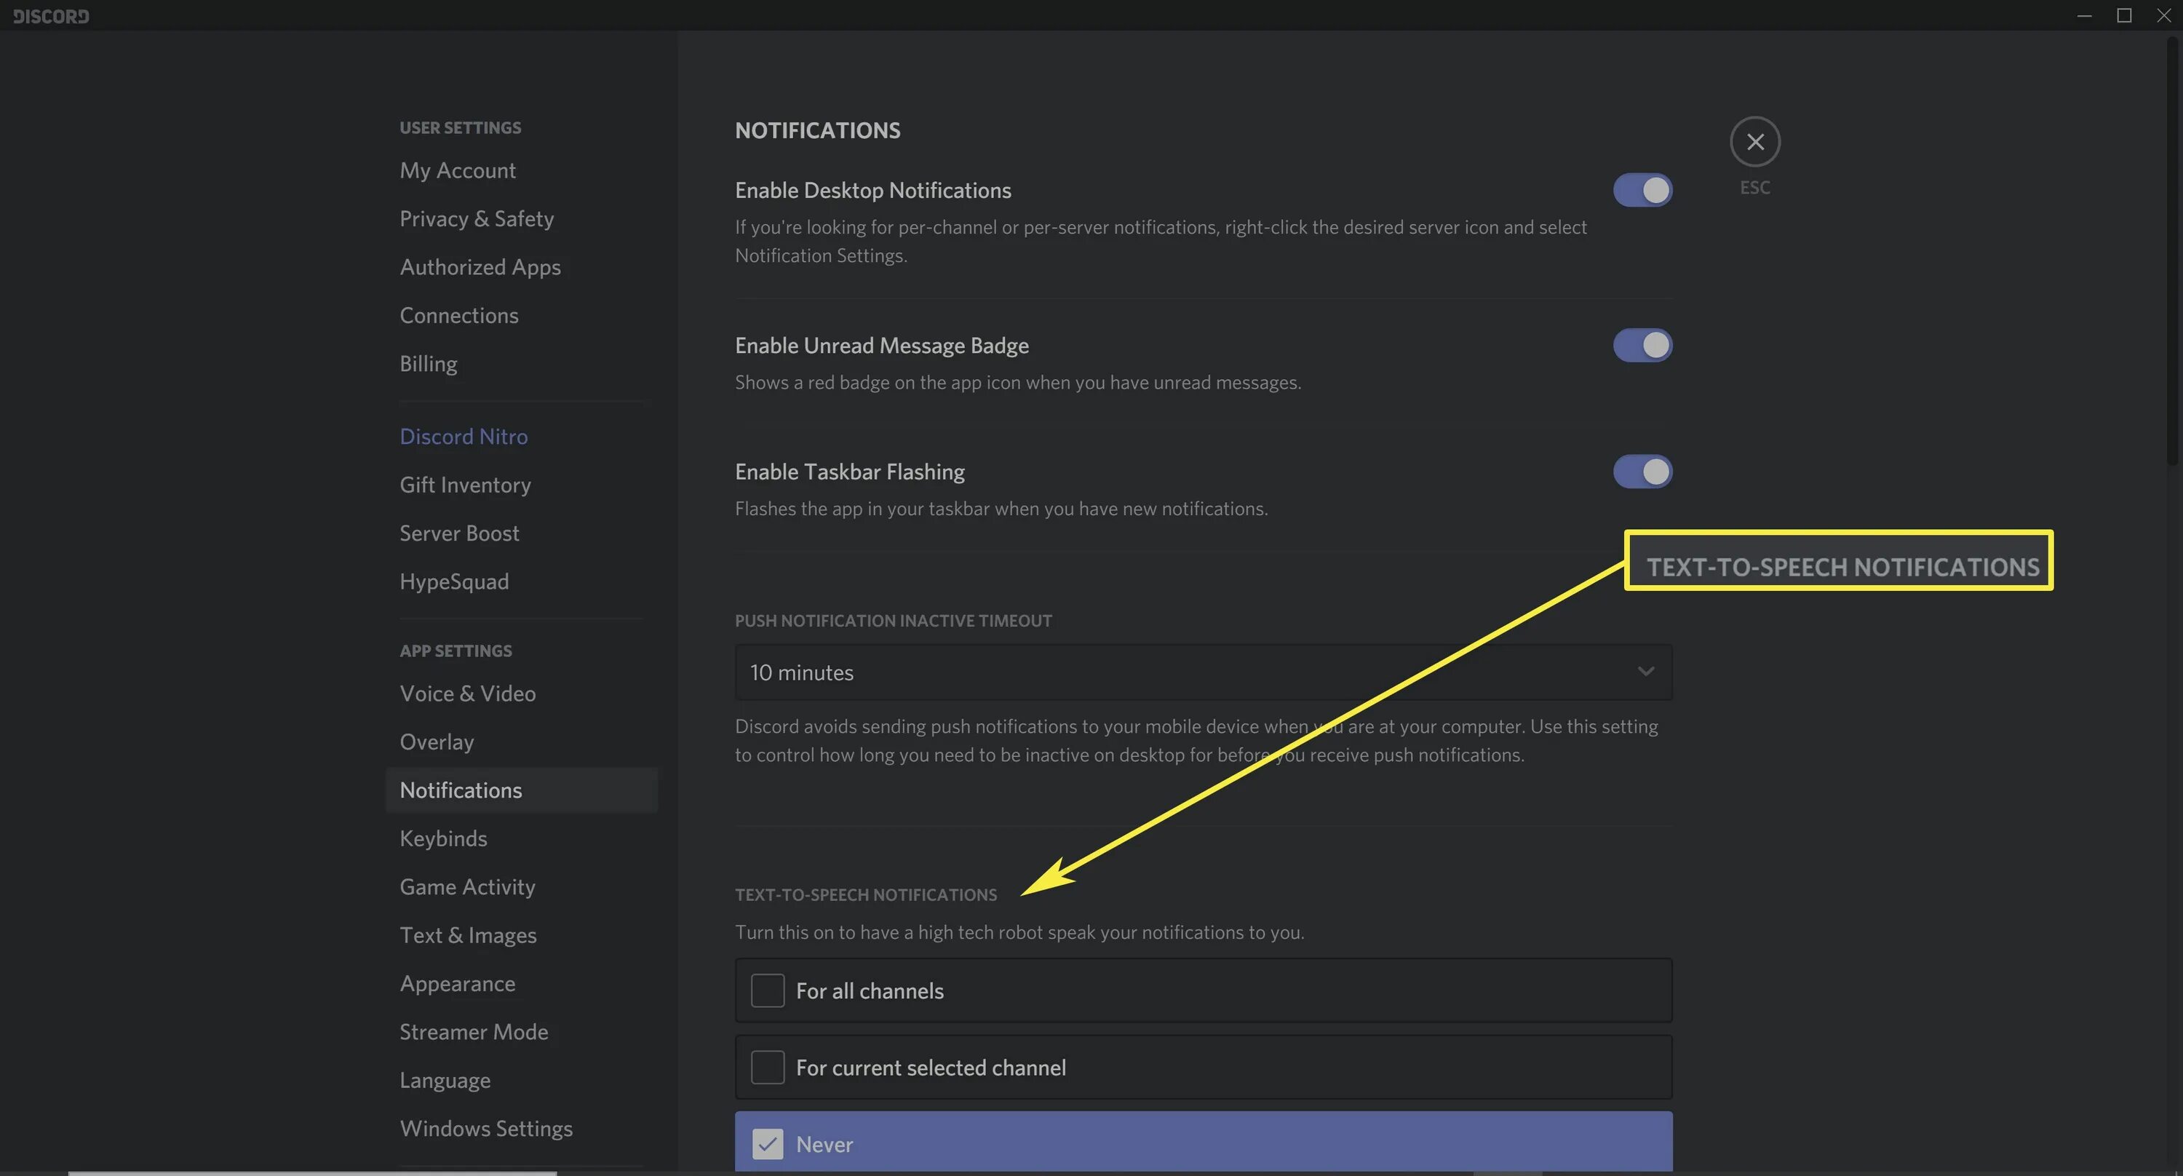The height and width of the screenshot is (1176, 2183).
Task: Select the Never text-to-speech option
Action: 768,1144
